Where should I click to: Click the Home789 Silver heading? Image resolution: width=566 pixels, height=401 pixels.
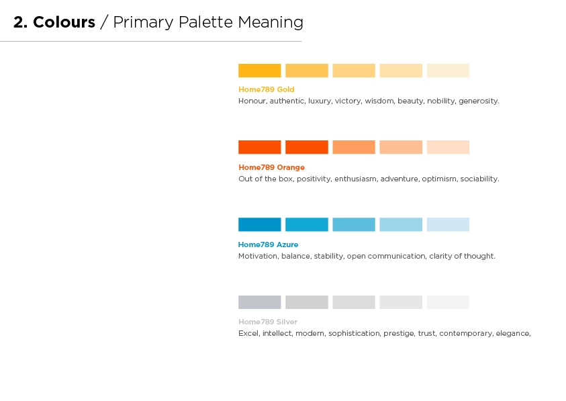(268, 322)
